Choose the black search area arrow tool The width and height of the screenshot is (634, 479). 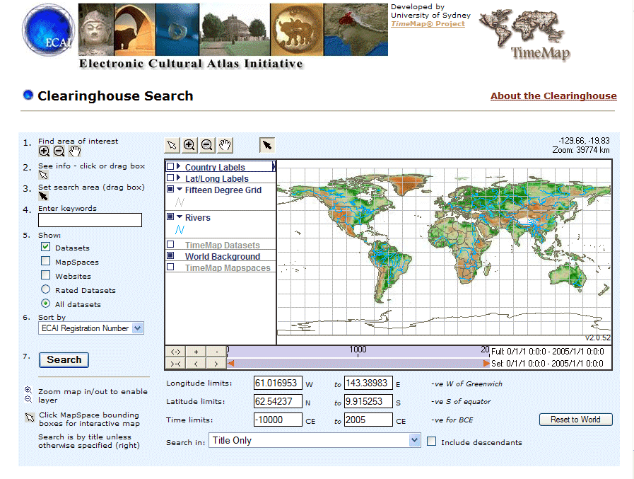click(267, 145)
